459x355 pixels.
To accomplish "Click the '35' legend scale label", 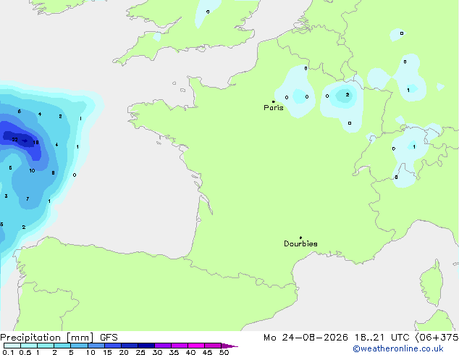I will point(174,352).
